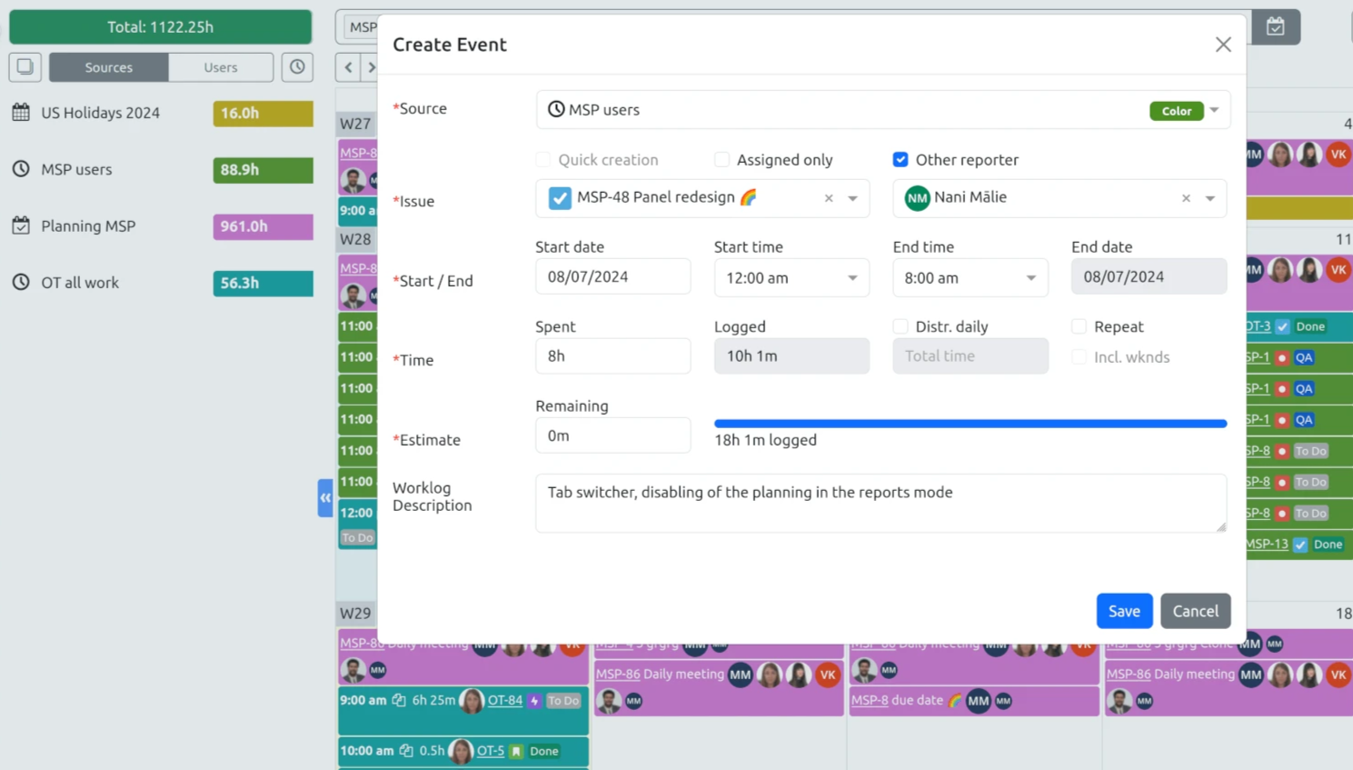1353x770 pixels.
Task: Open the OT-84 issue link
Action: (x=505, y=700)
